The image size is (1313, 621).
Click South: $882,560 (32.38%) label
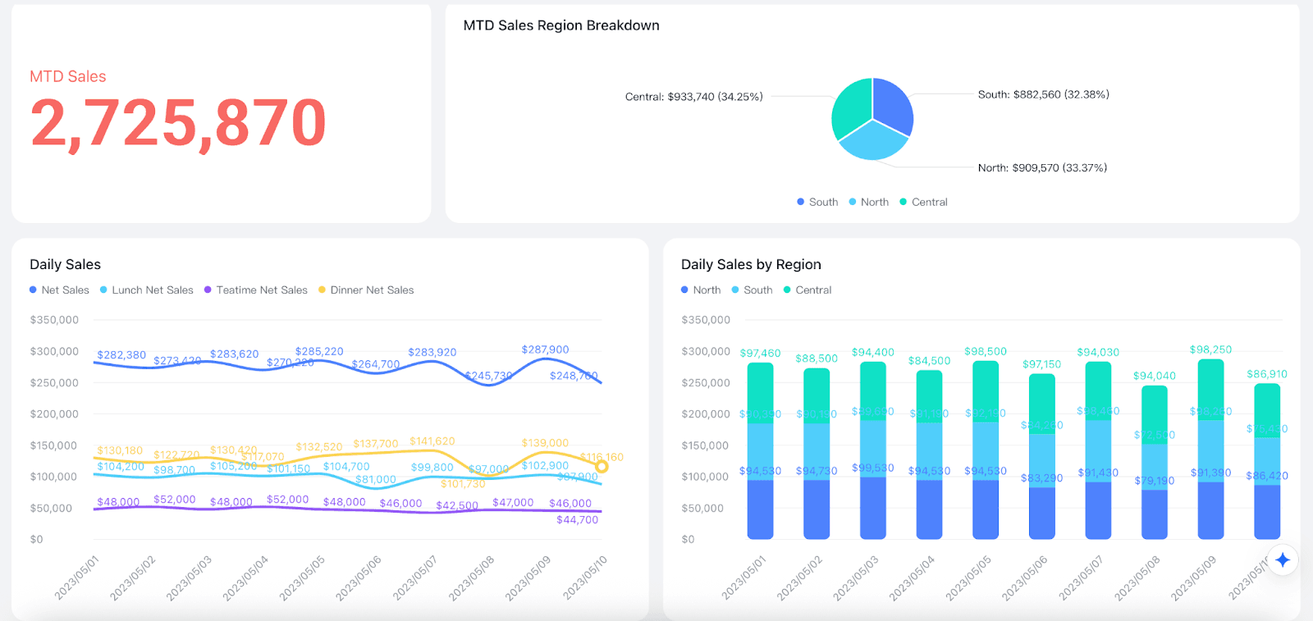[x=1044, y=94]
